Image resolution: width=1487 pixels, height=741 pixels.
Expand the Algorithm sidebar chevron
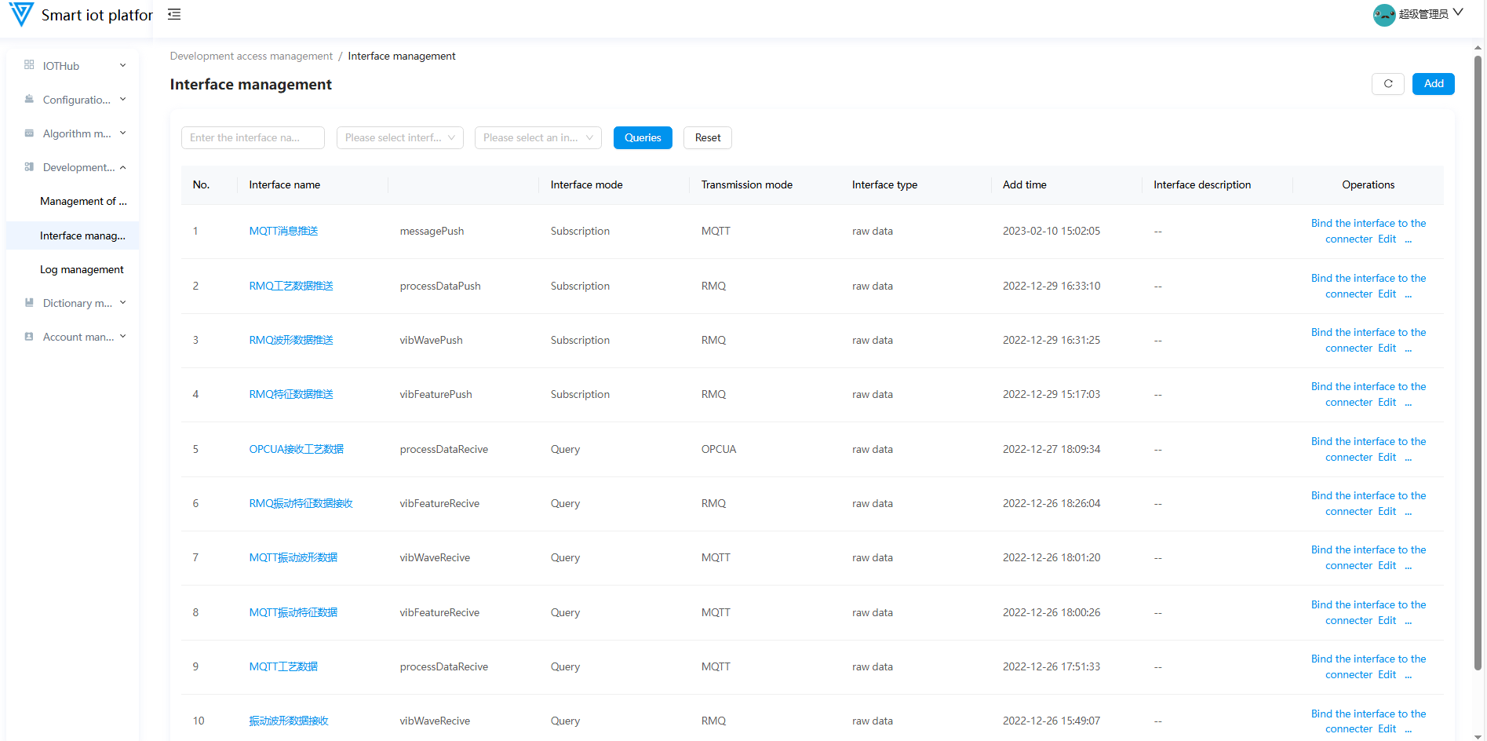coord(123,133)
